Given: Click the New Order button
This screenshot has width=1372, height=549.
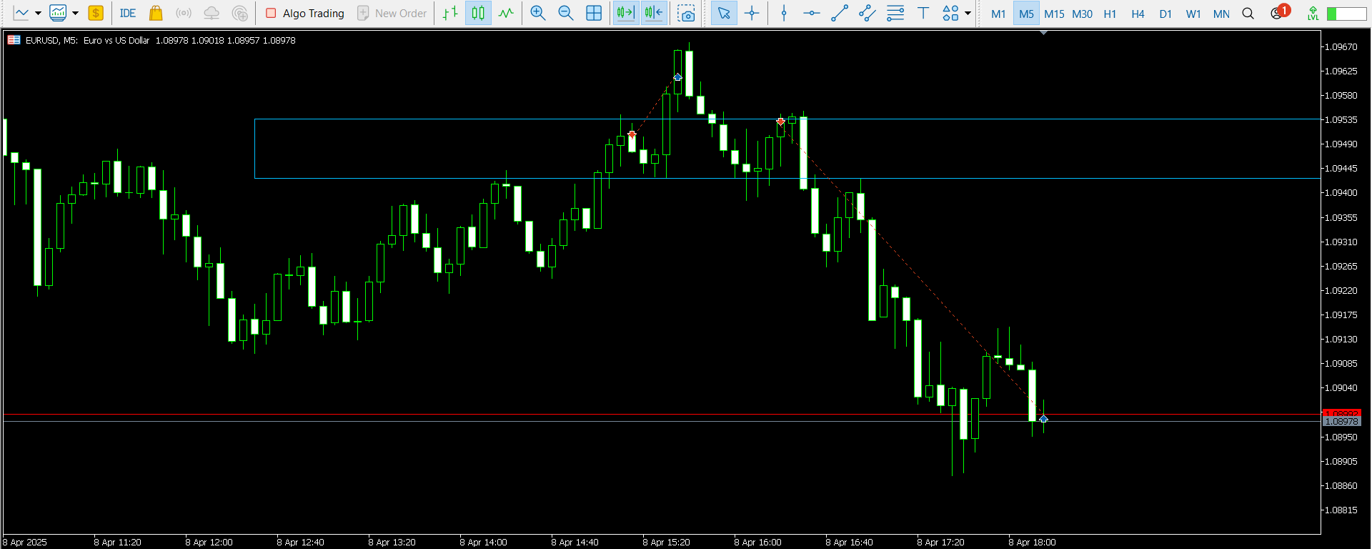Looking at the screenshot, I should coord(392,13).
